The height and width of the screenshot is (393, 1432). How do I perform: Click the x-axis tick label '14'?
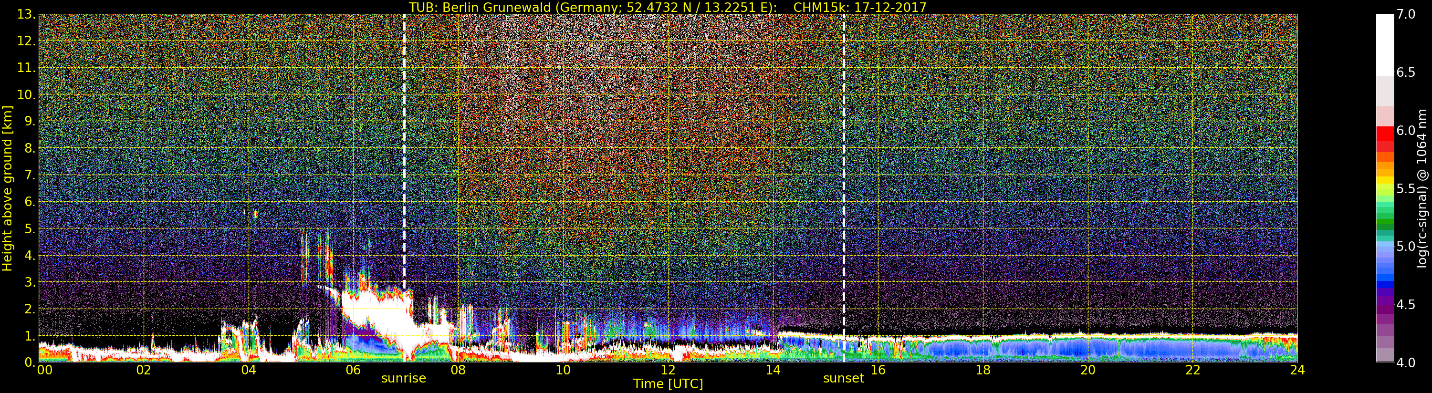point(773,370)
